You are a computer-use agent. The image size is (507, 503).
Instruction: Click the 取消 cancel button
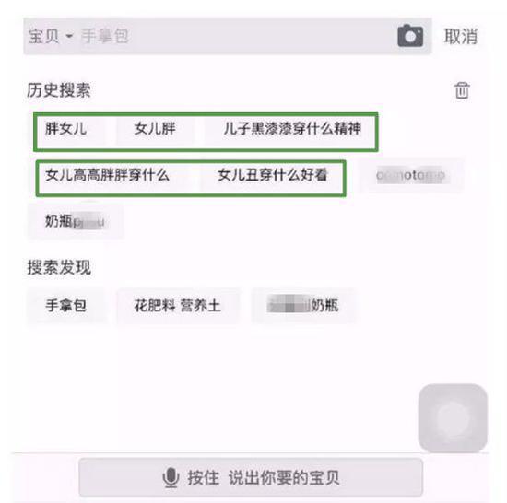coord(460,36)
